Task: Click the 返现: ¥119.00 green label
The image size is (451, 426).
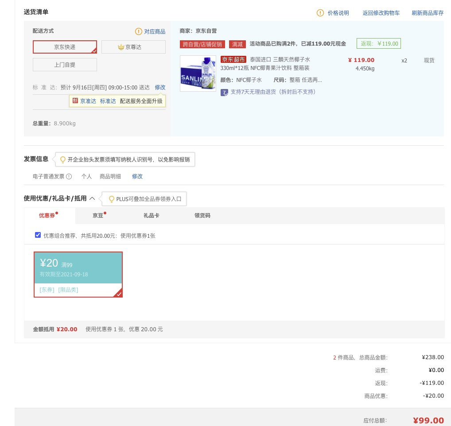Action: click(x=379, y=44)
